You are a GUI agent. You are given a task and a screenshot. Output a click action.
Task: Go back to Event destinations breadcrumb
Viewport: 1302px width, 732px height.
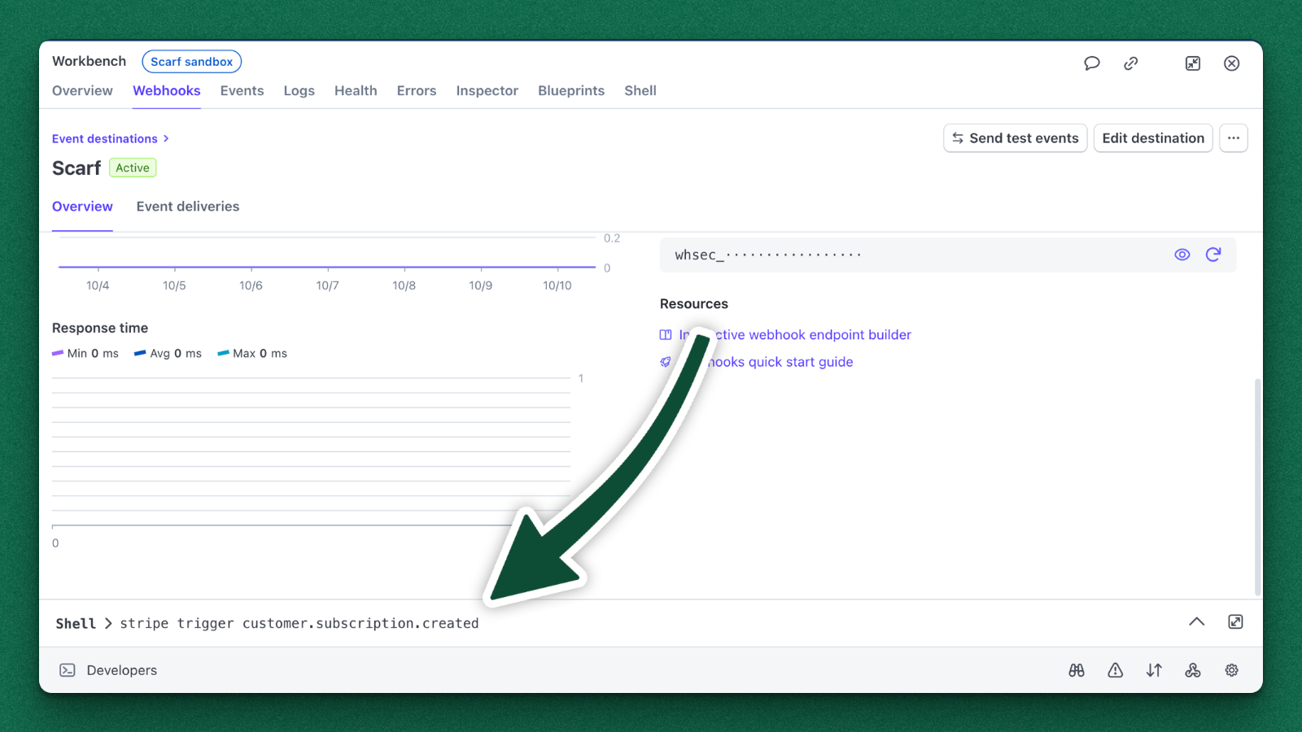105,139
